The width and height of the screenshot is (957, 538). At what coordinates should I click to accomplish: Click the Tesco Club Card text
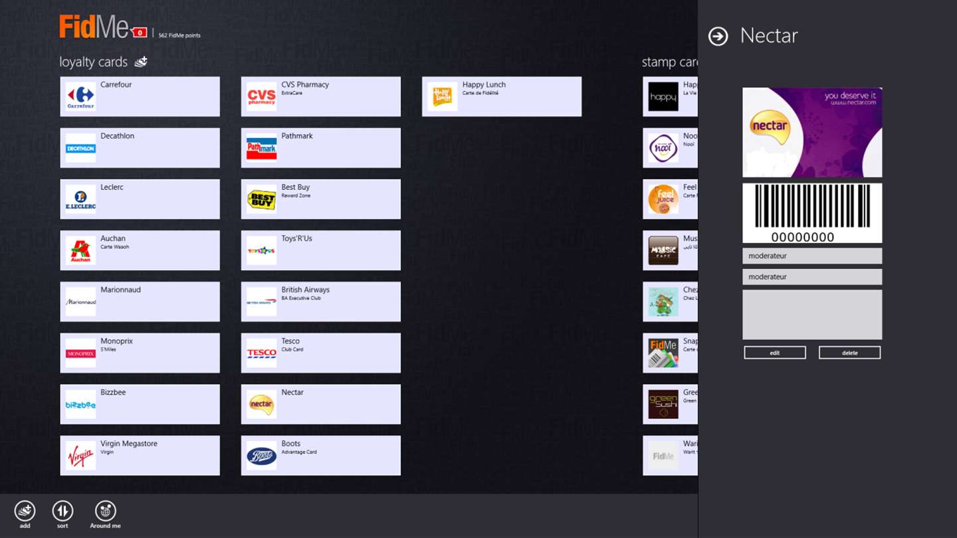292,344
